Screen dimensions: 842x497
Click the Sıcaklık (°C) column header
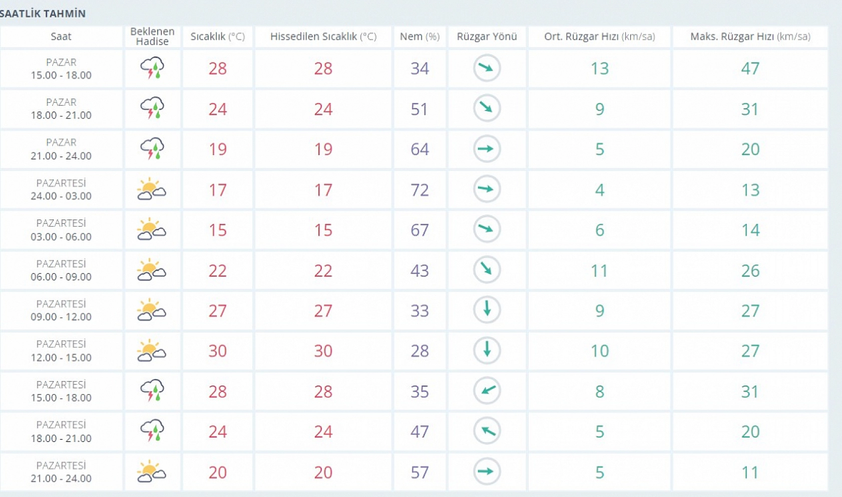coord(217,36)
